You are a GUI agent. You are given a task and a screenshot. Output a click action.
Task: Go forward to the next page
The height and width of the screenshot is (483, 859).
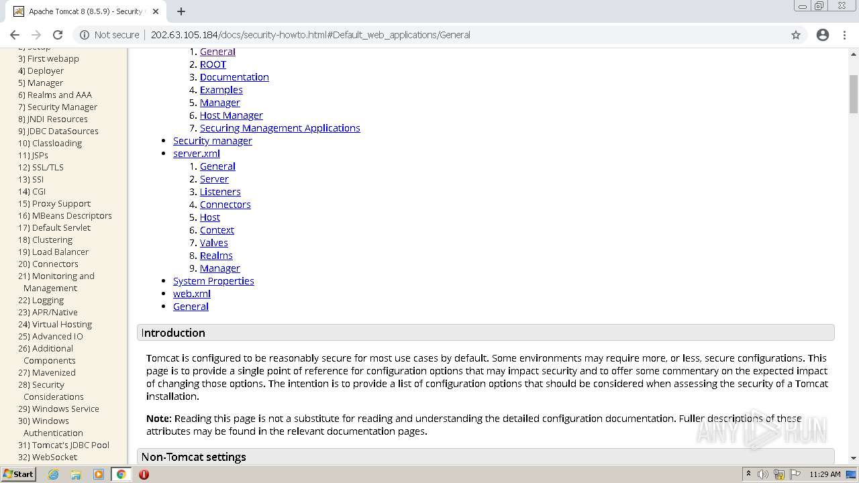click(36, 35)
